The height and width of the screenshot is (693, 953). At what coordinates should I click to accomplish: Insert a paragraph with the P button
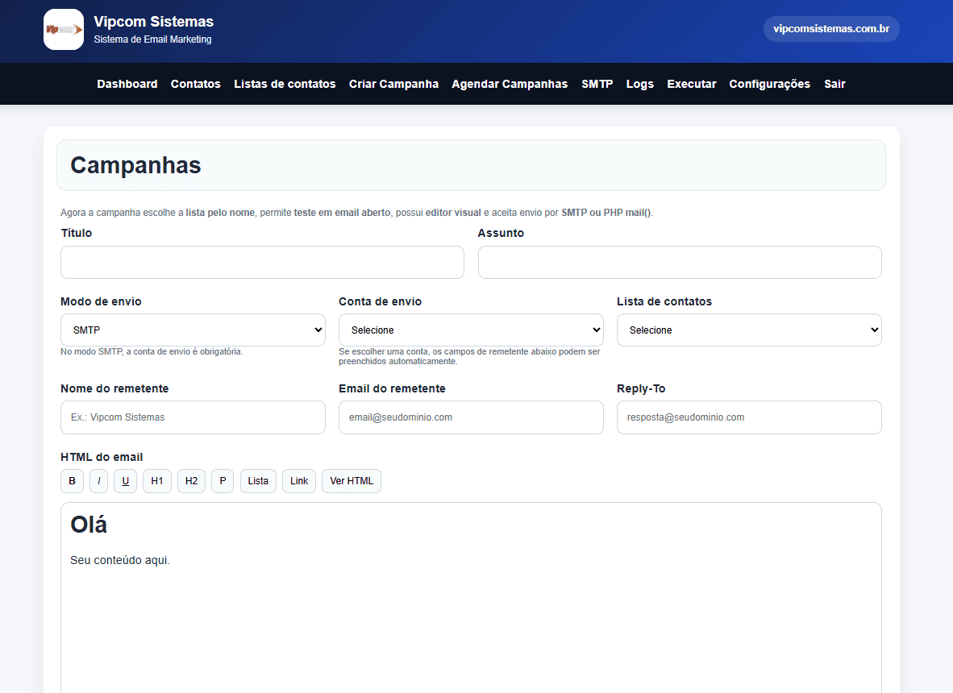[223, 481]
